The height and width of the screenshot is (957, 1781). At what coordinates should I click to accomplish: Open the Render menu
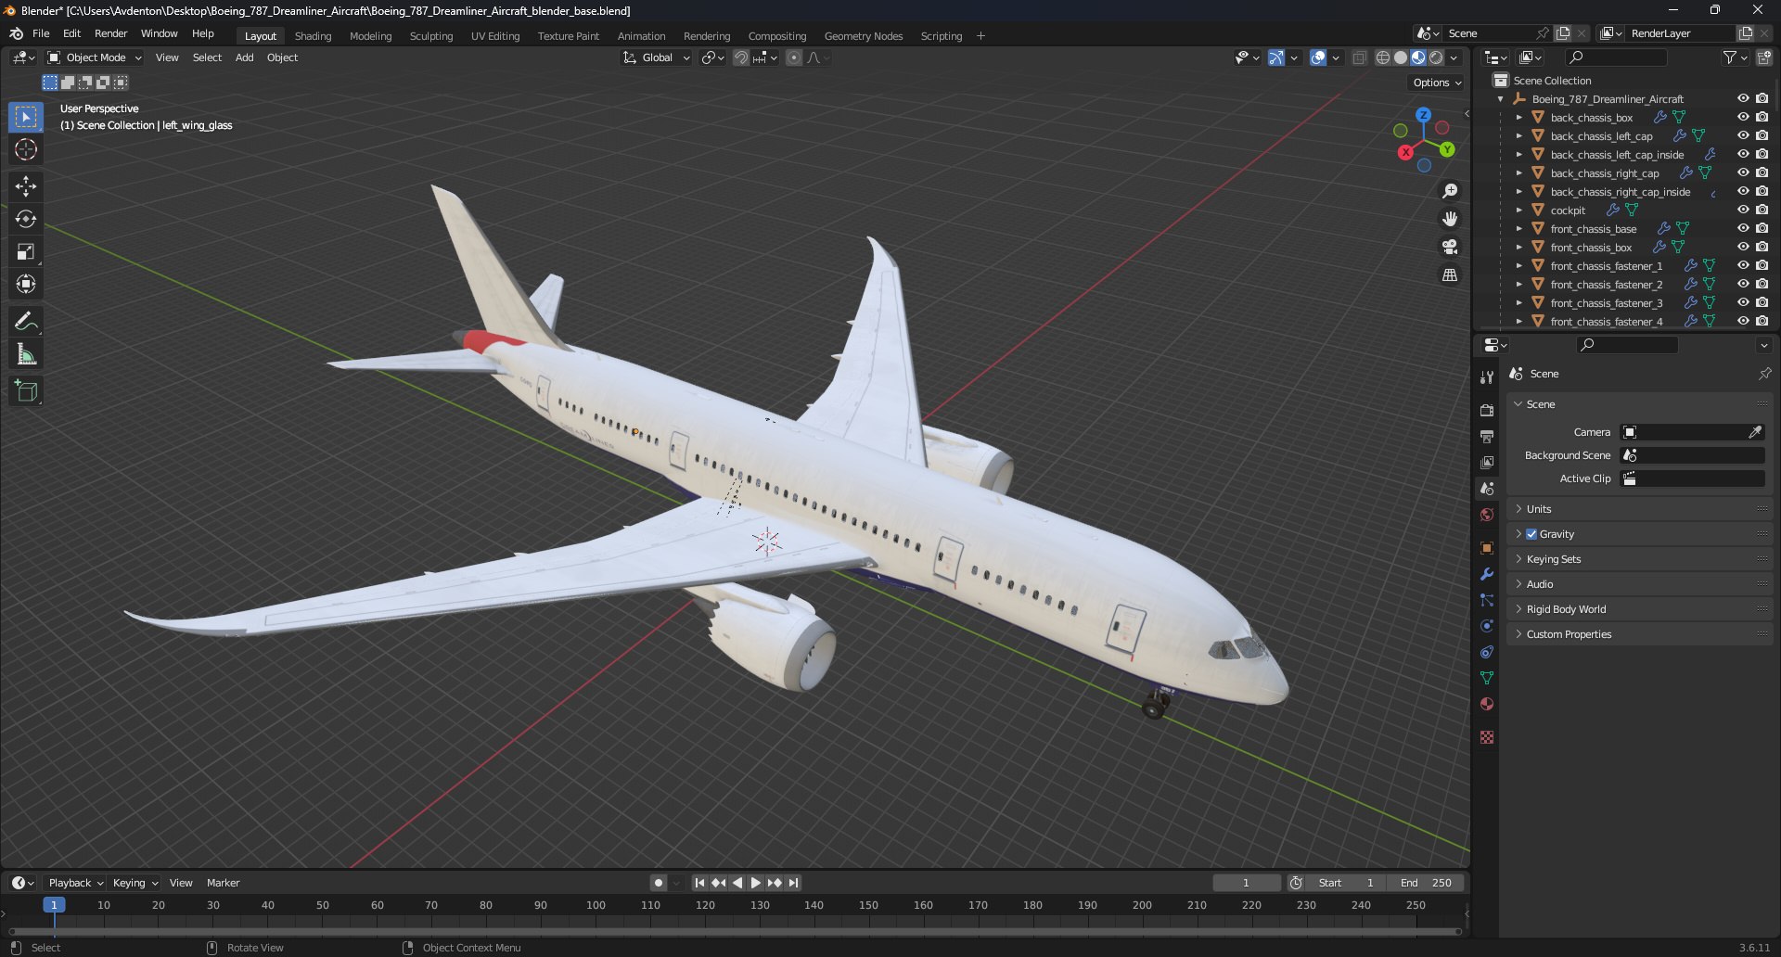(x=110, y=33)
